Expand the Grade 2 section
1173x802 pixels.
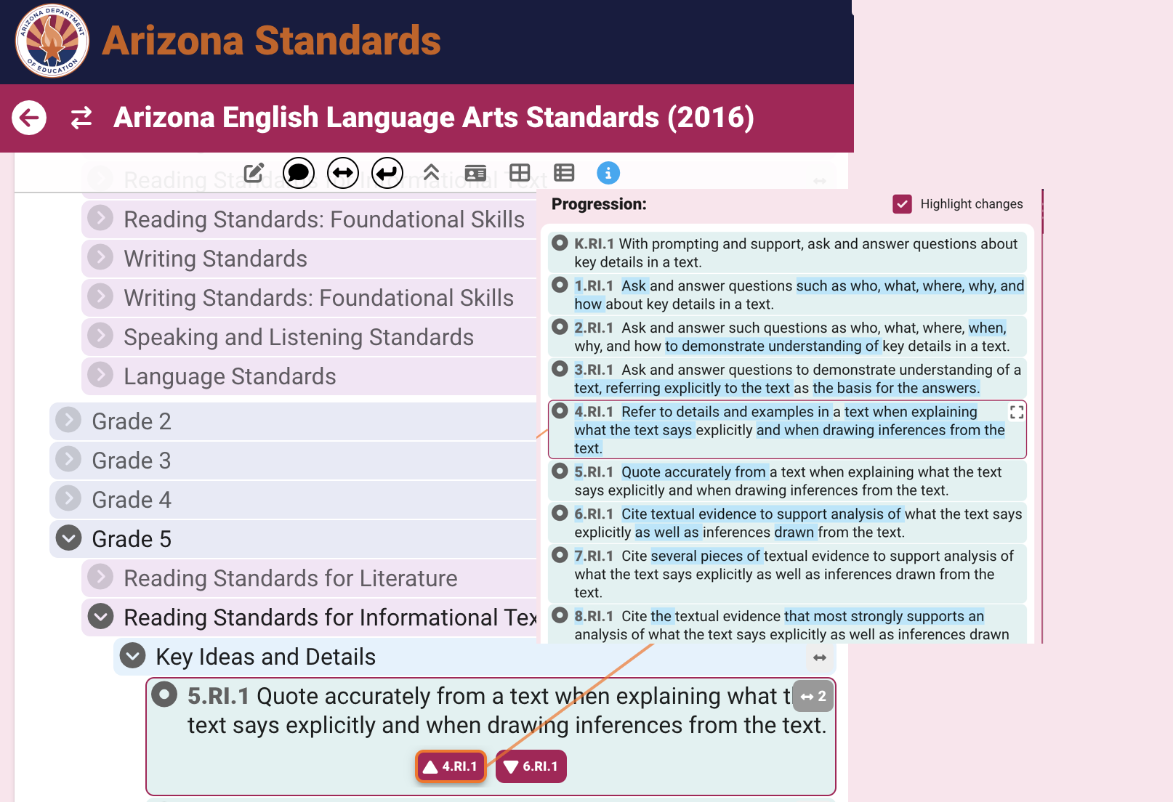tap(68, 421)
